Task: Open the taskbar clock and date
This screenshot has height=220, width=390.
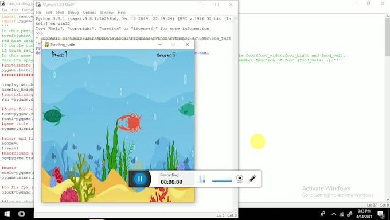Action: [364, 214]
